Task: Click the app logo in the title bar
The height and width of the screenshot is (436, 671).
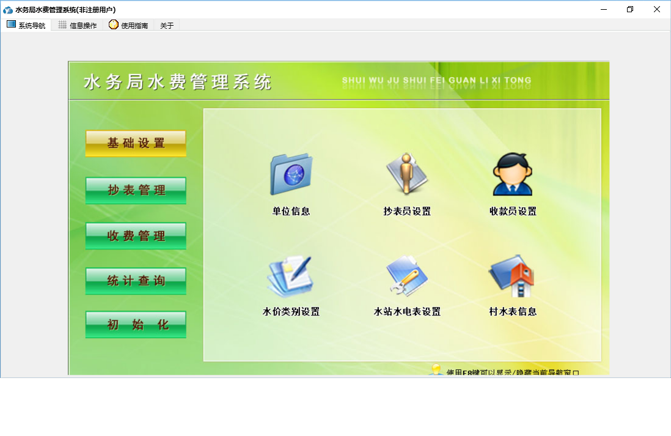Action: point(8,9)
